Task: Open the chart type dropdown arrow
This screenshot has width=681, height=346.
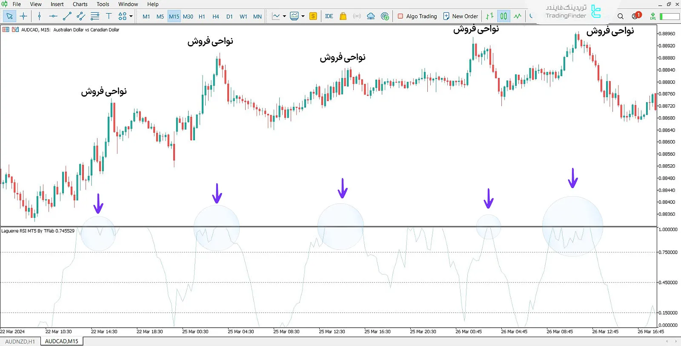Action: (284, 16)
